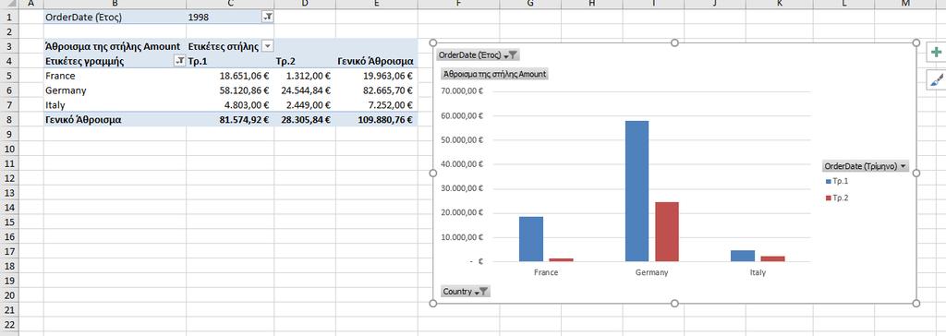Viewport: 946px width, 336px height.
Task: Select France red Τρ.2 bar
Action: click(x=561, y=260)
